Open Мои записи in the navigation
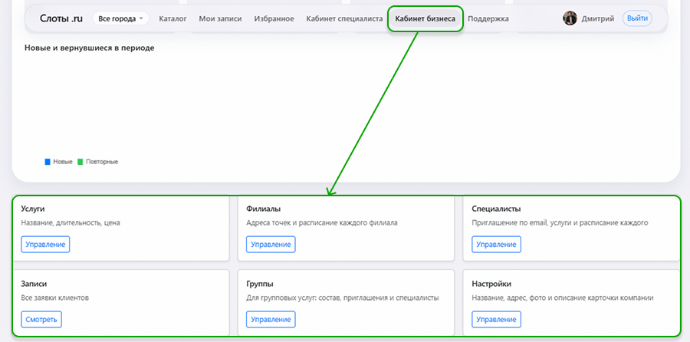The image size is (690, 342). (220, 18)
